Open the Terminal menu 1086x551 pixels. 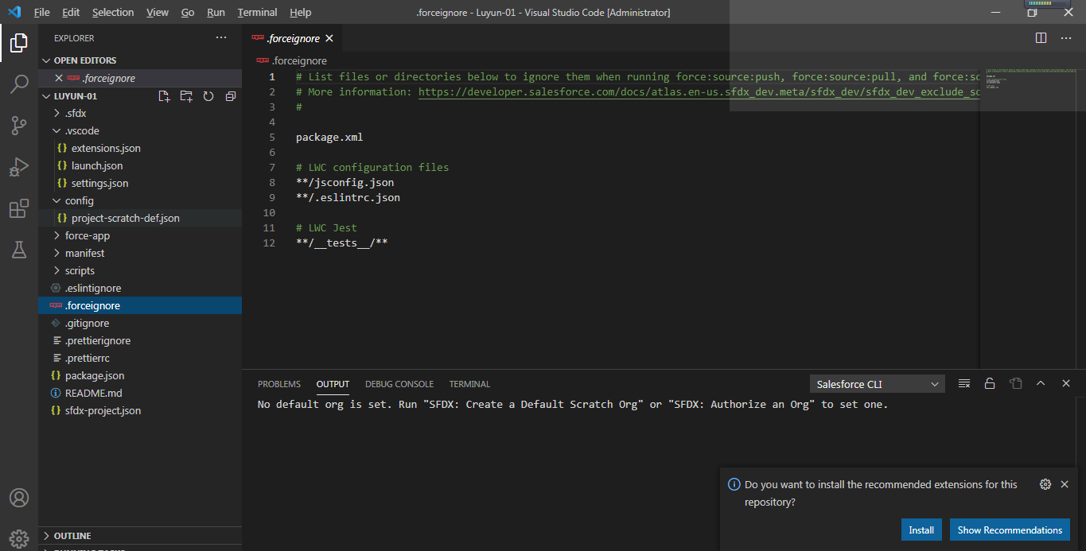[256, 12]
